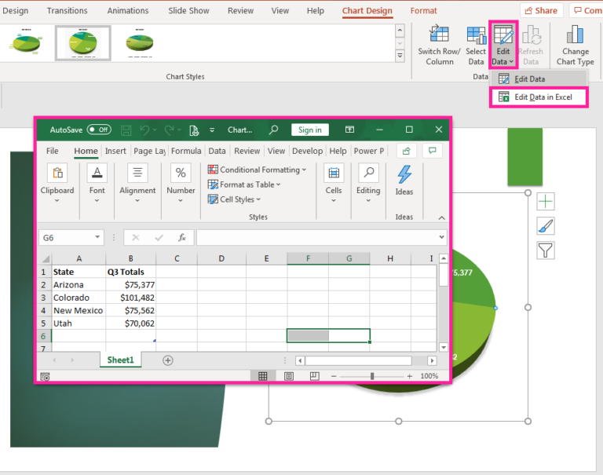This screenshot has width=603, height=475.
Task: Click the Excel search magnifier icon
Action: pos(273,130)
